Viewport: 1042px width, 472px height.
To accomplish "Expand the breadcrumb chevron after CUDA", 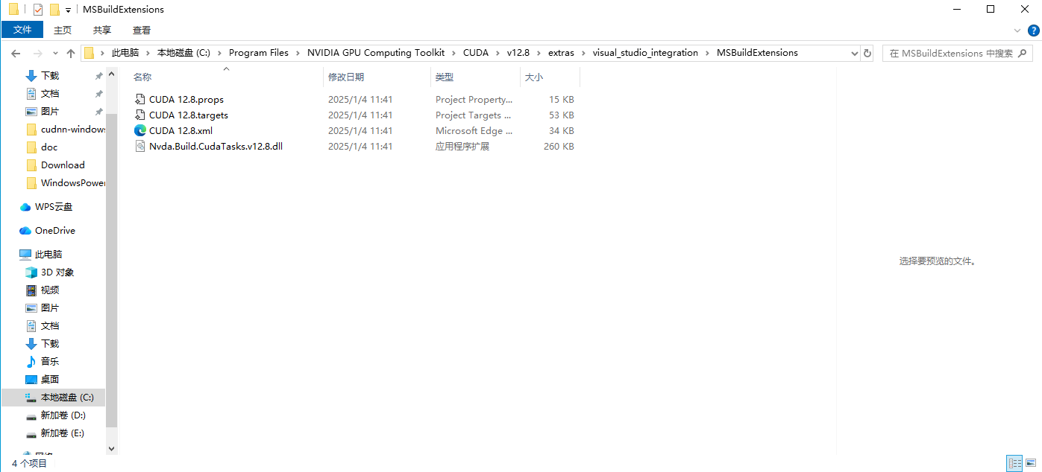I will (498, 53).
